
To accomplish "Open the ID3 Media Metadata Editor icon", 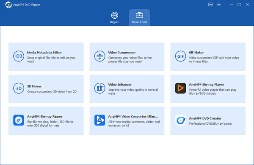I will 19,56.
